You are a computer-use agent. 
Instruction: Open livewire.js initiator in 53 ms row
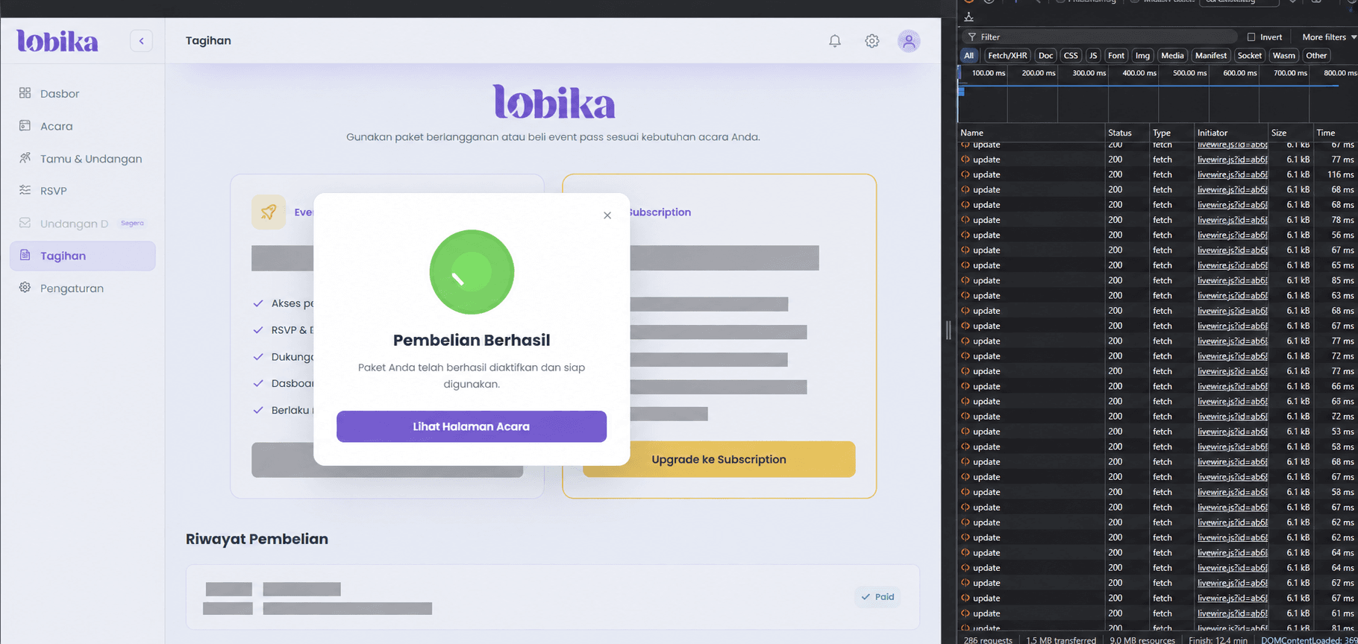(x=1232, y=432)
